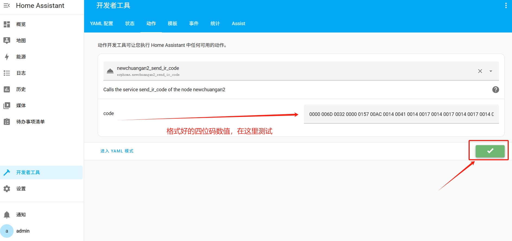Click the esphome.newchuangan2_send_ir_code entity id
This screenshot has width=512, height=241.
pos(148,75)
